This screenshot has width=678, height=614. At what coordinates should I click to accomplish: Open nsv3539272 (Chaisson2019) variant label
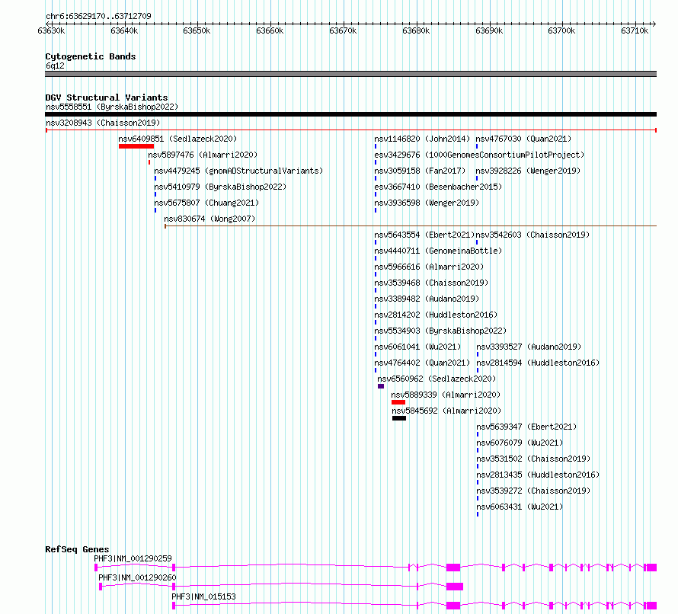click(533, 491)
